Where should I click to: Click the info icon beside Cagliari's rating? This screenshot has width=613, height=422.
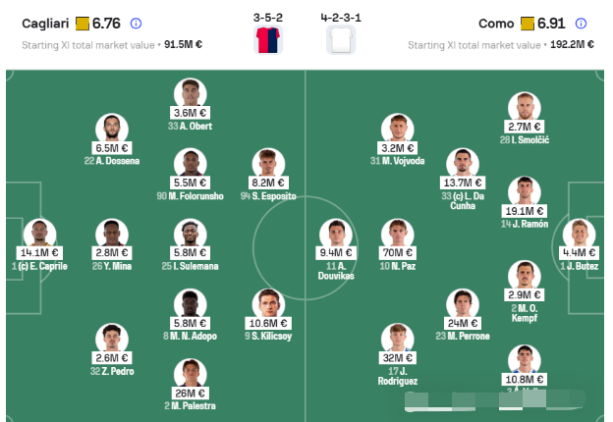[136, 23]
